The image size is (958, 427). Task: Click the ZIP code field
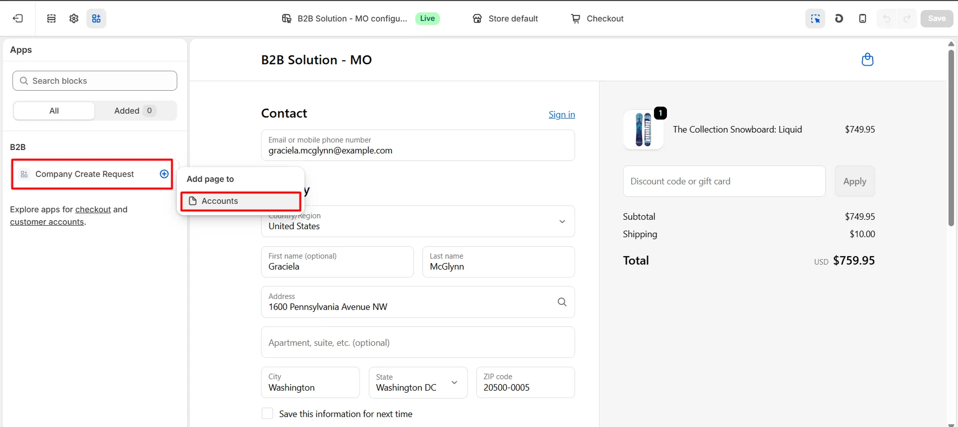pos(526,383)
